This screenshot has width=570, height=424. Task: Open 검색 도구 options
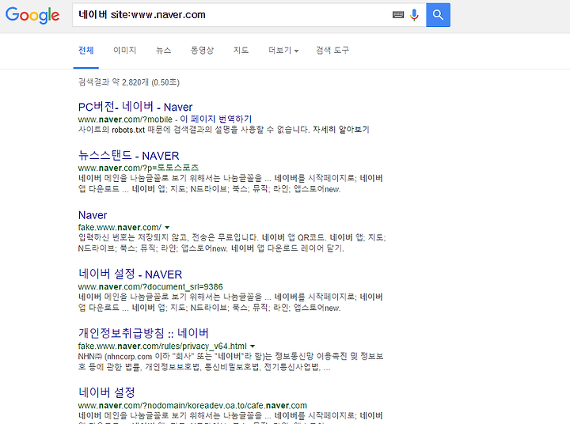[x=332, y=50]
